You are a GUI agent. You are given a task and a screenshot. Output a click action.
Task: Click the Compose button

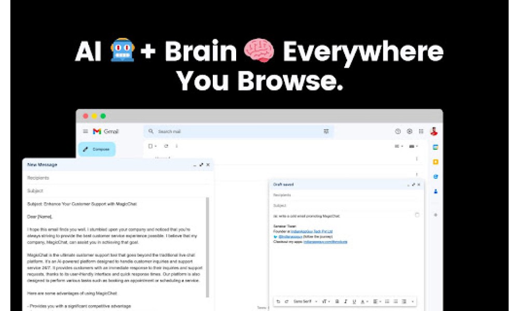coord(97,149)
